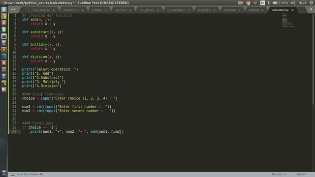Image resolution: width=315 pixels, height=177 pixels.
Task: Switch to the c_language.c tab
Action: coord(176,10)
